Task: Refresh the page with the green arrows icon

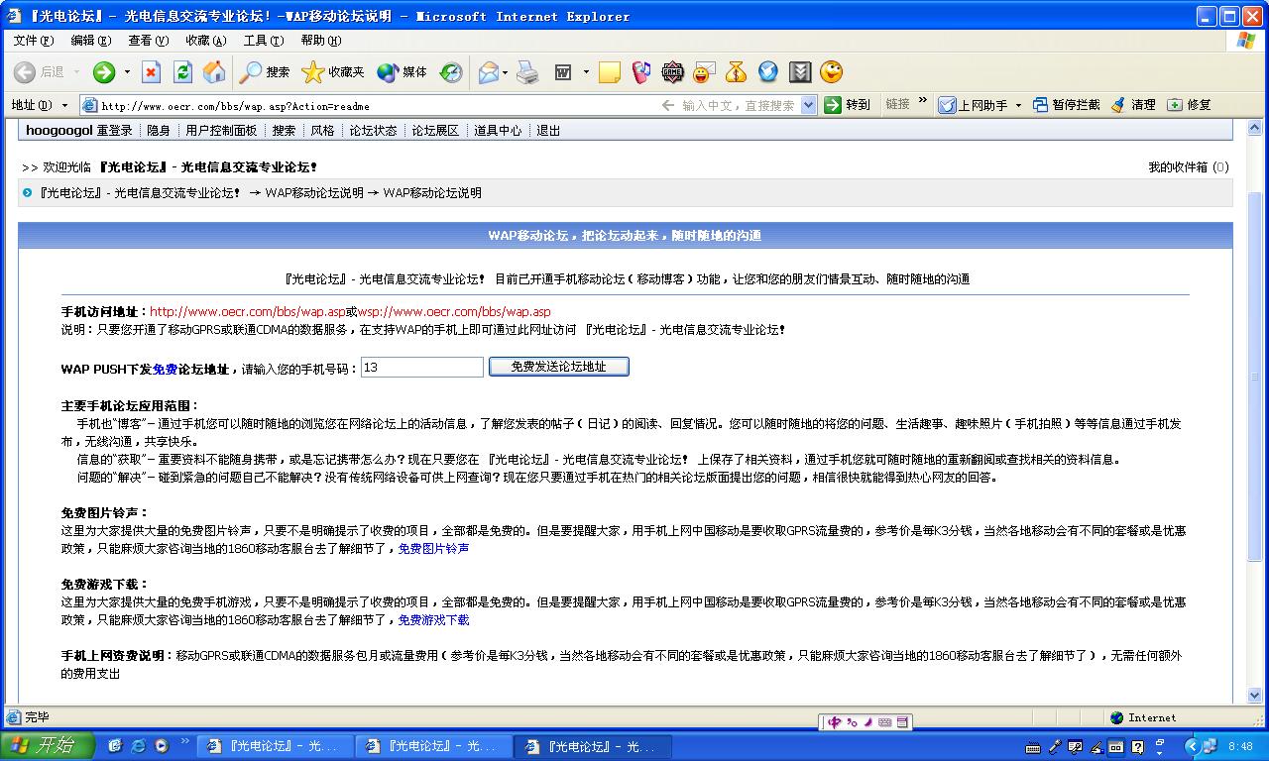Action: (x=182, y=72)
